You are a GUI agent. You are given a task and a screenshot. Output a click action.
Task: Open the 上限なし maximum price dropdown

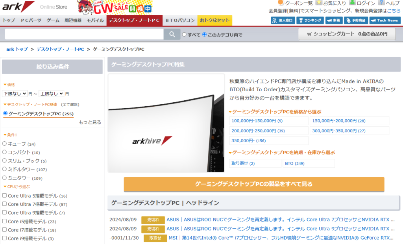click(51, 94)
